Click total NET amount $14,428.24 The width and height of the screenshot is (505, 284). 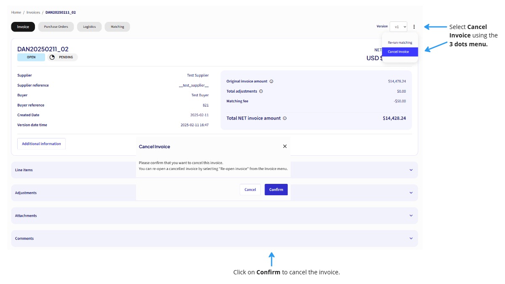click(394, 118)
